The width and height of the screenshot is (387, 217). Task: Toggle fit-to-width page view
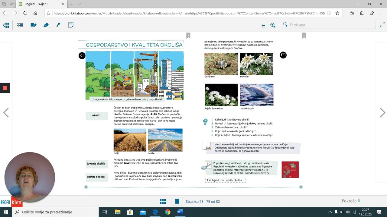(263, 25)
